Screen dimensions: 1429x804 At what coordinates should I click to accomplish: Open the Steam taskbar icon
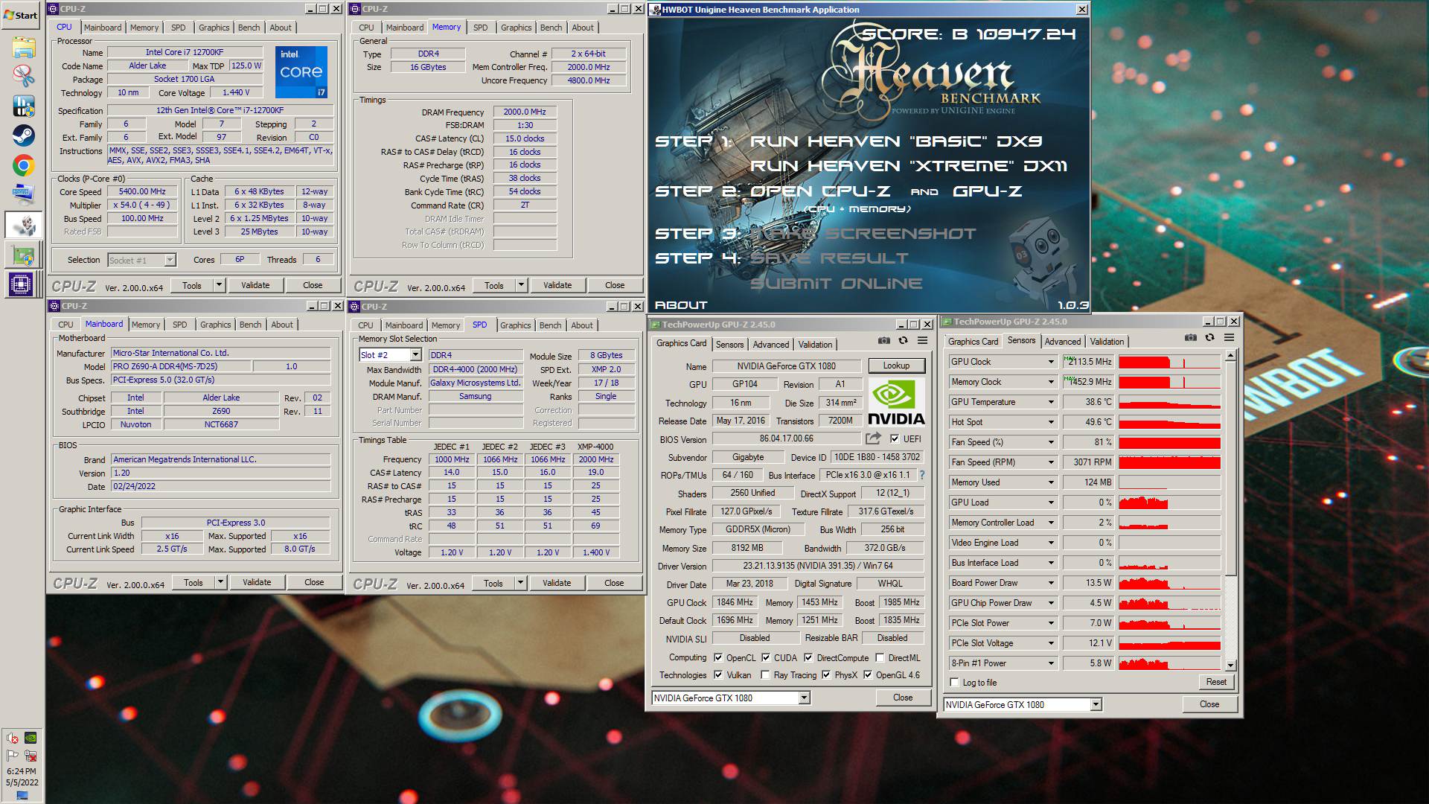coord(23,135)
